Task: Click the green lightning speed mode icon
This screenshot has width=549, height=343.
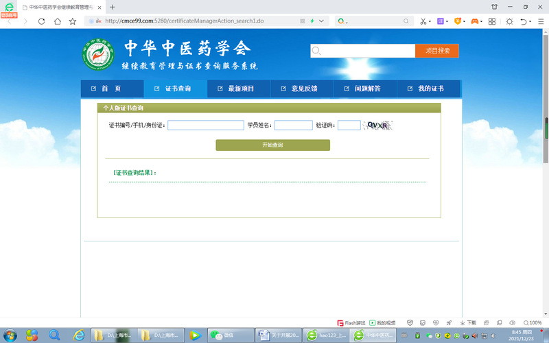Action: 312,21
